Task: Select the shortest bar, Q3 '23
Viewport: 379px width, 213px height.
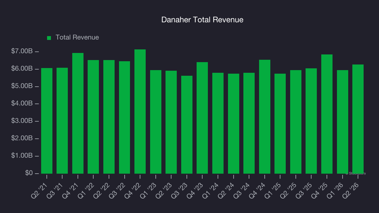Action: [x=187, y=125]
